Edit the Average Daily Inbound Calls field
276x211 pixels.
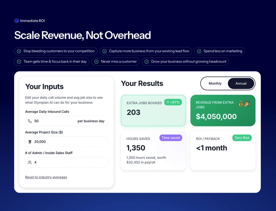[55, 121]
